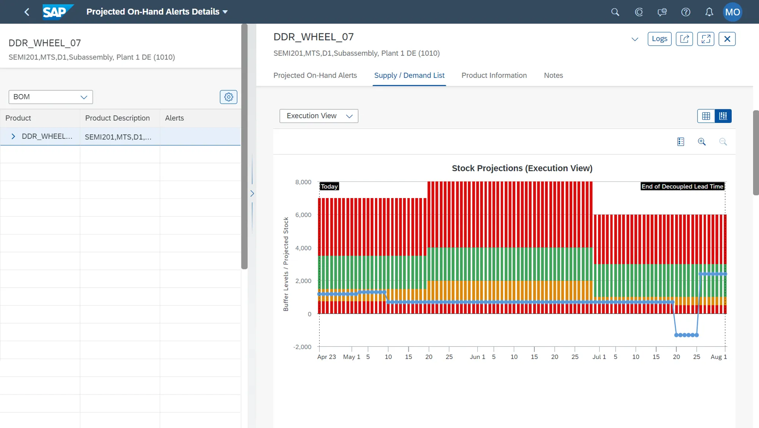The height and width of the screenshot is (428, 759).
Task: Click the back navigation arrow
Action: click(27, 12)
